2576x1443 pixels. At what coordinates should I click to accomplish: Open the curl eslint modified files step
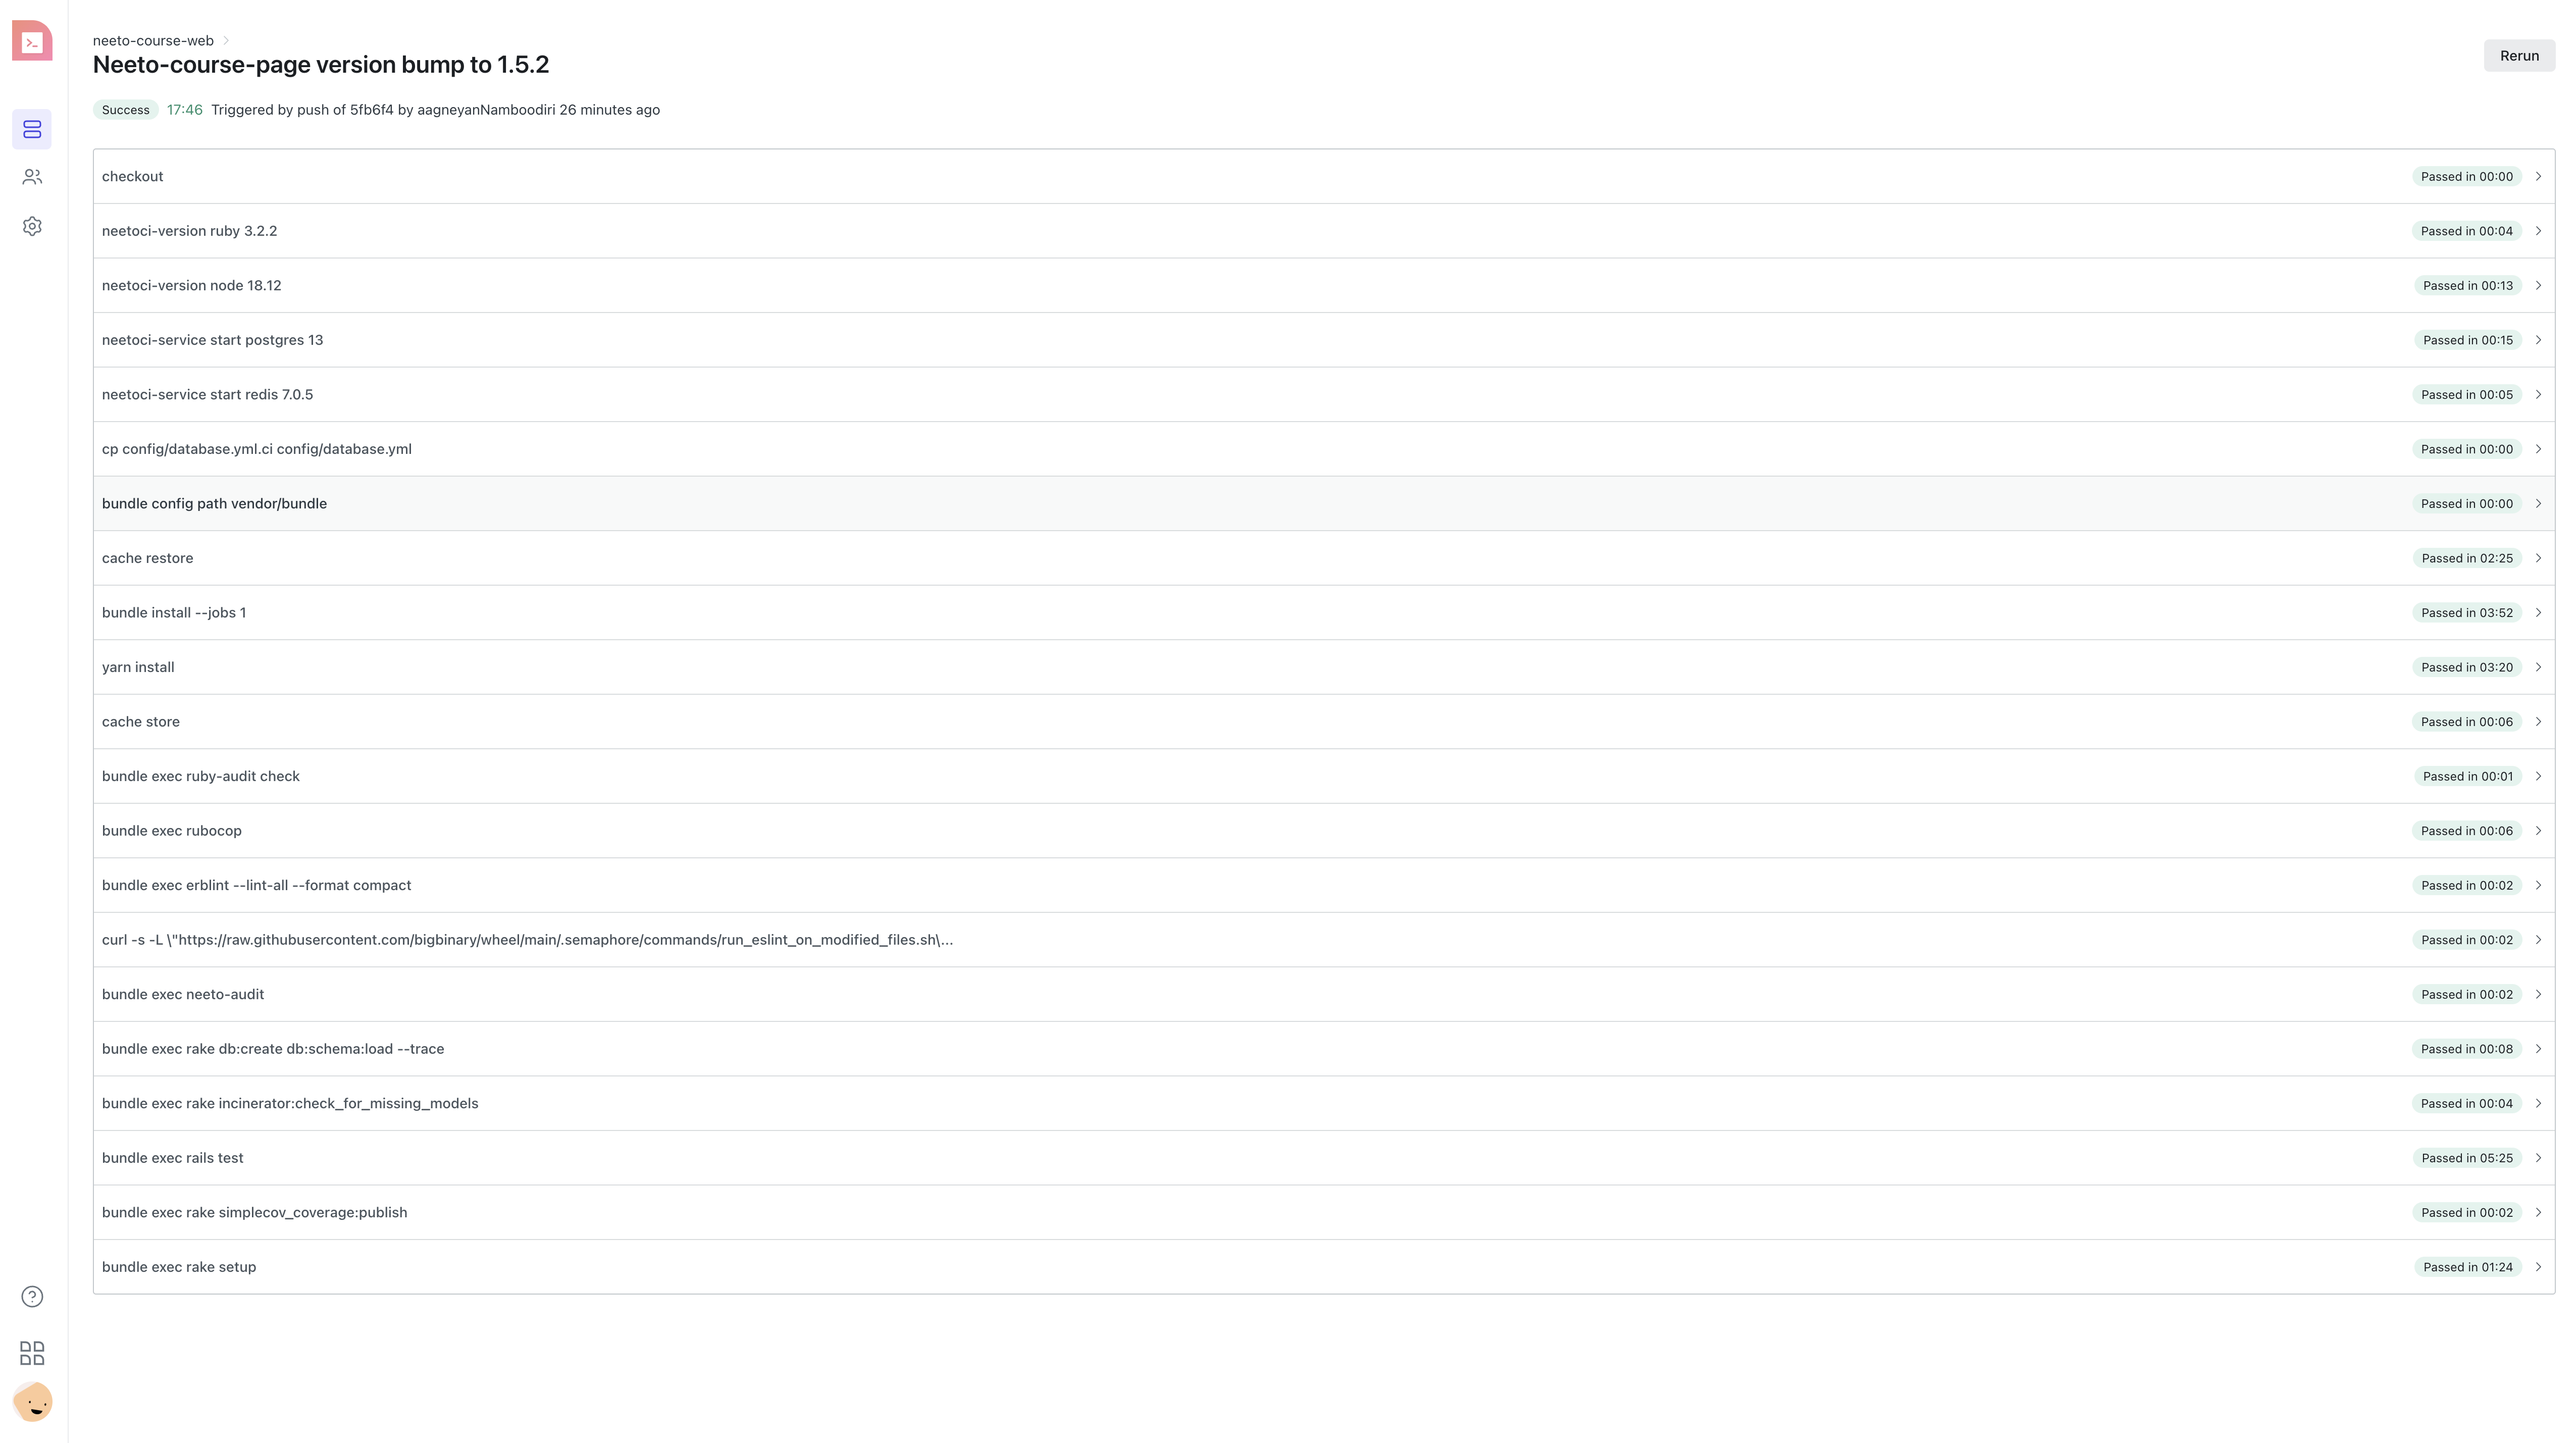point(527,940)
